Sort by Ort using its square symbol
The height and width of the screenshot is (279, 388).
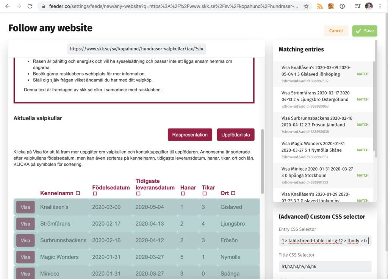[x=233, y=193]
